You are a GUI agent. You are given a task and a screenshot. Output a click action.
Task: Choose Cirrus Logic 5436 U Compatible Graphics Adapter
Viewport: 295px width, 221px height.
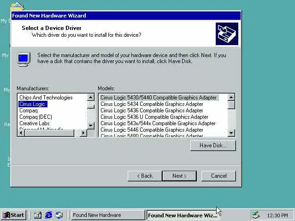click(x=154, y=117)
